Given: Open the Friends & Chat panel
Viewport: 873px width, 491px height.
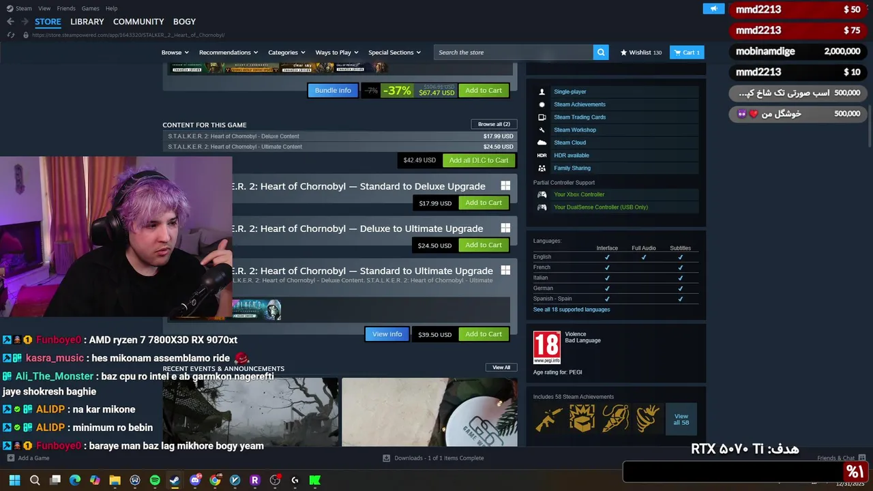Looking at the screenshot, I should point(841,458).
